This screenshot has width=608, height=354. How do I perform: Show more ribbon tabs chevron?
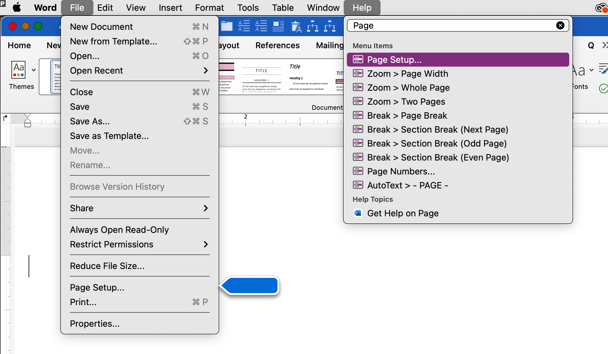pos(605,45)
